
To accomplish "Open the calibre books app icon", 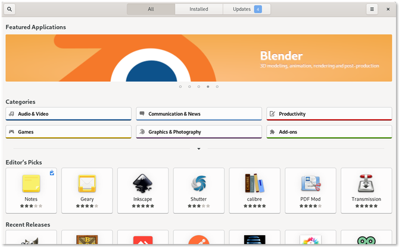I will (254, 183).
